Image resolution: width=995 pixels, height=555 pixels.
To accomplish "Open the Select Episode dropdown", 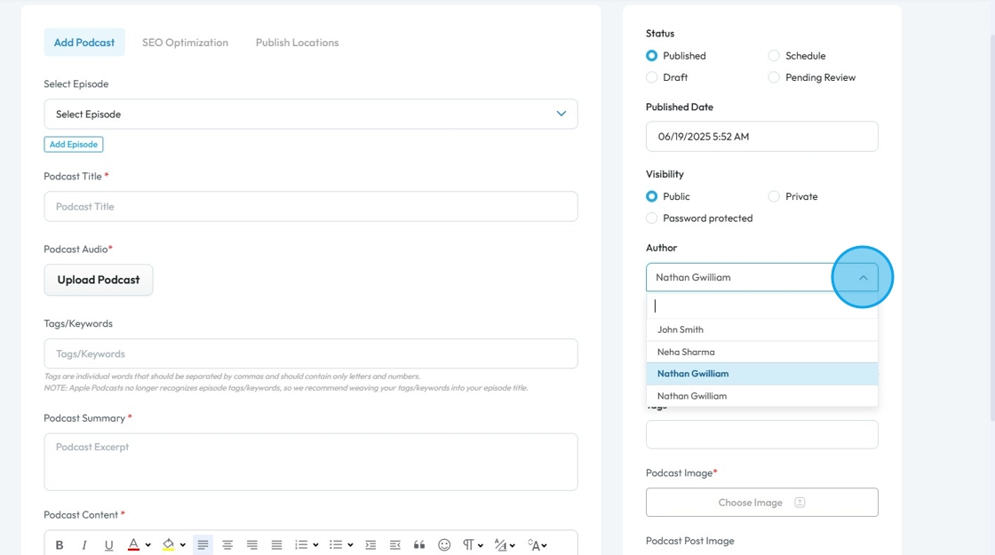I will [311, 115].
